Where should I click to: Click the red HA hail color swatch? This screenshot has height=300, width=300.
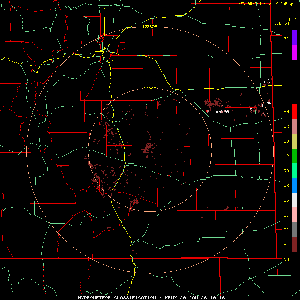coord(294,111)
